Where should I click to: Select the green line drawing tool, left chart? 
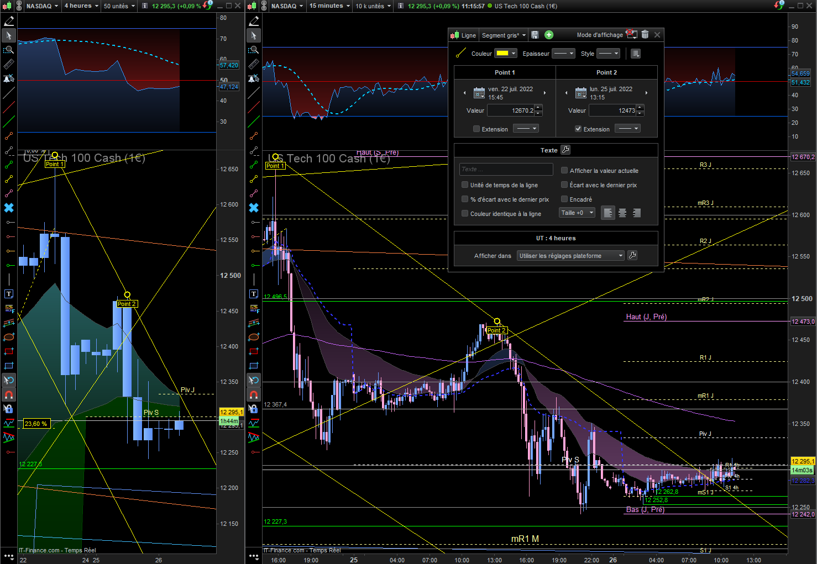pos(9,122)
